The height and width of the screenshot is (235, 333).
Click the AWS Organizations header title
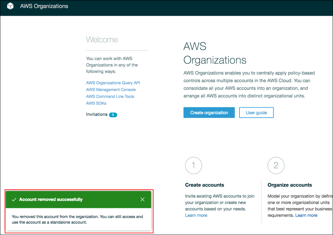[44, 6]
